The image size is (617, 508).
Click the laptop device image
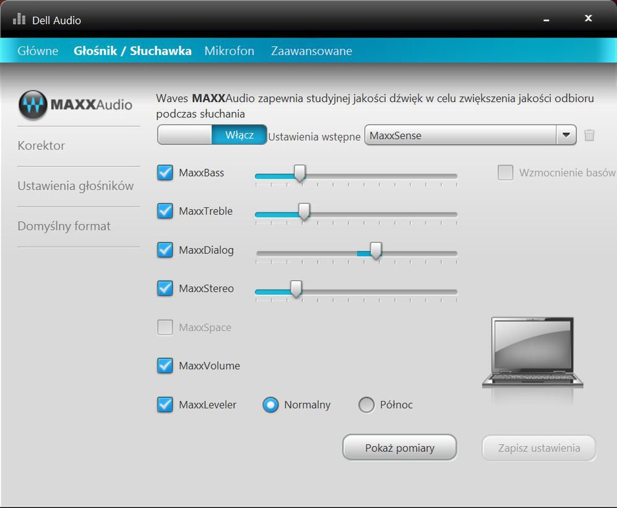coord(532,352)
